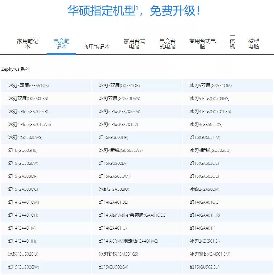274x275 pixels.
Task: Click the Zephyrus 系列 section label
Action: (x=15, y=69)
